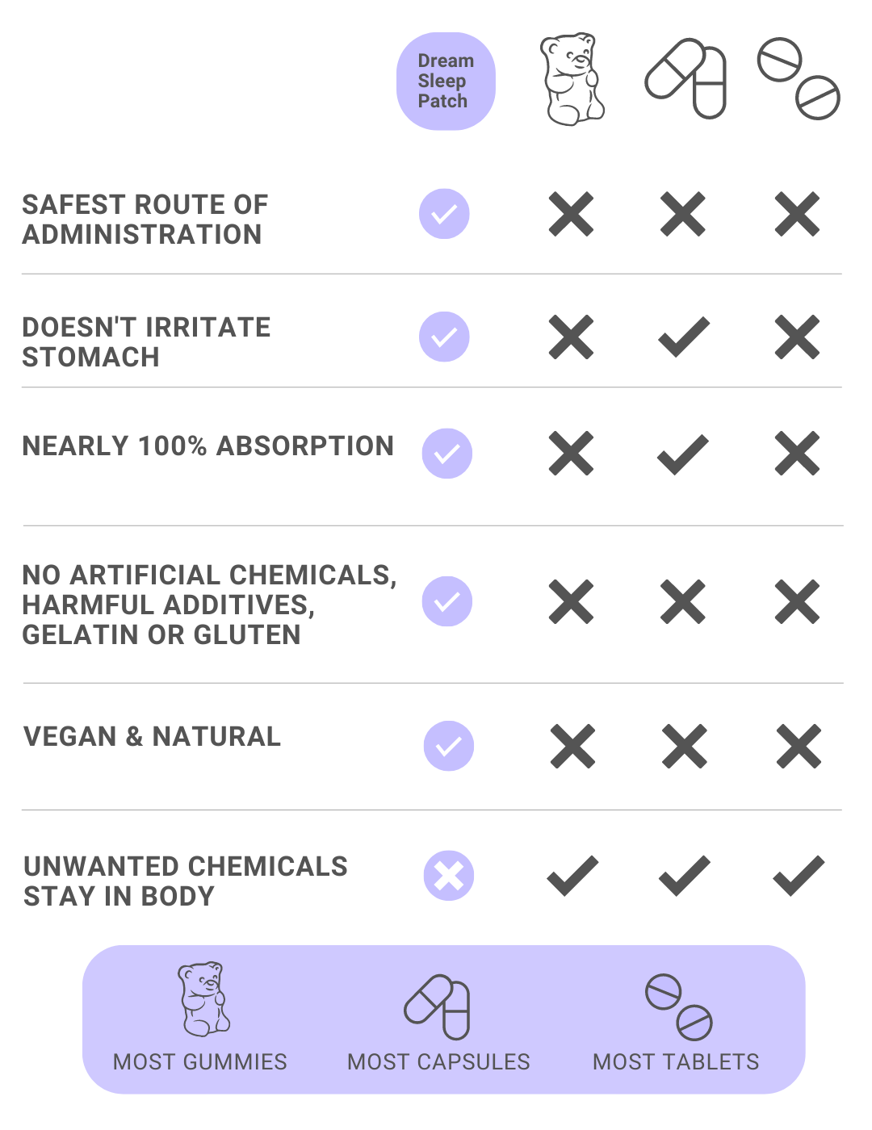Click purple check for Nearly 100% Absorption
Viewport: 872px width, 1130px height.
[447, 454]
